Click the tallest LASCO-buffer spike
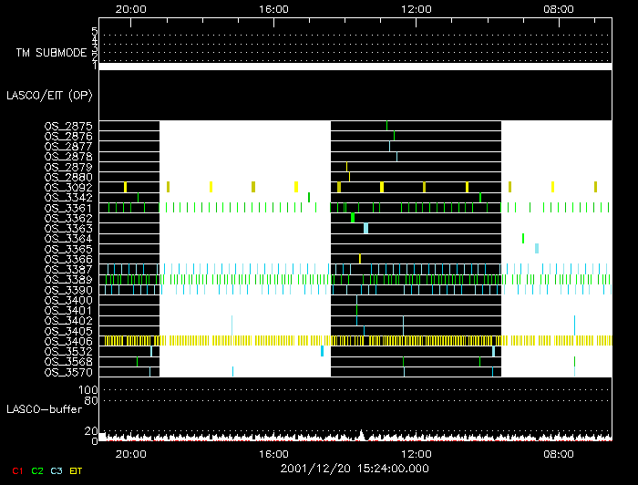This screenshot has width=638, height=485. tap(362, 434)
